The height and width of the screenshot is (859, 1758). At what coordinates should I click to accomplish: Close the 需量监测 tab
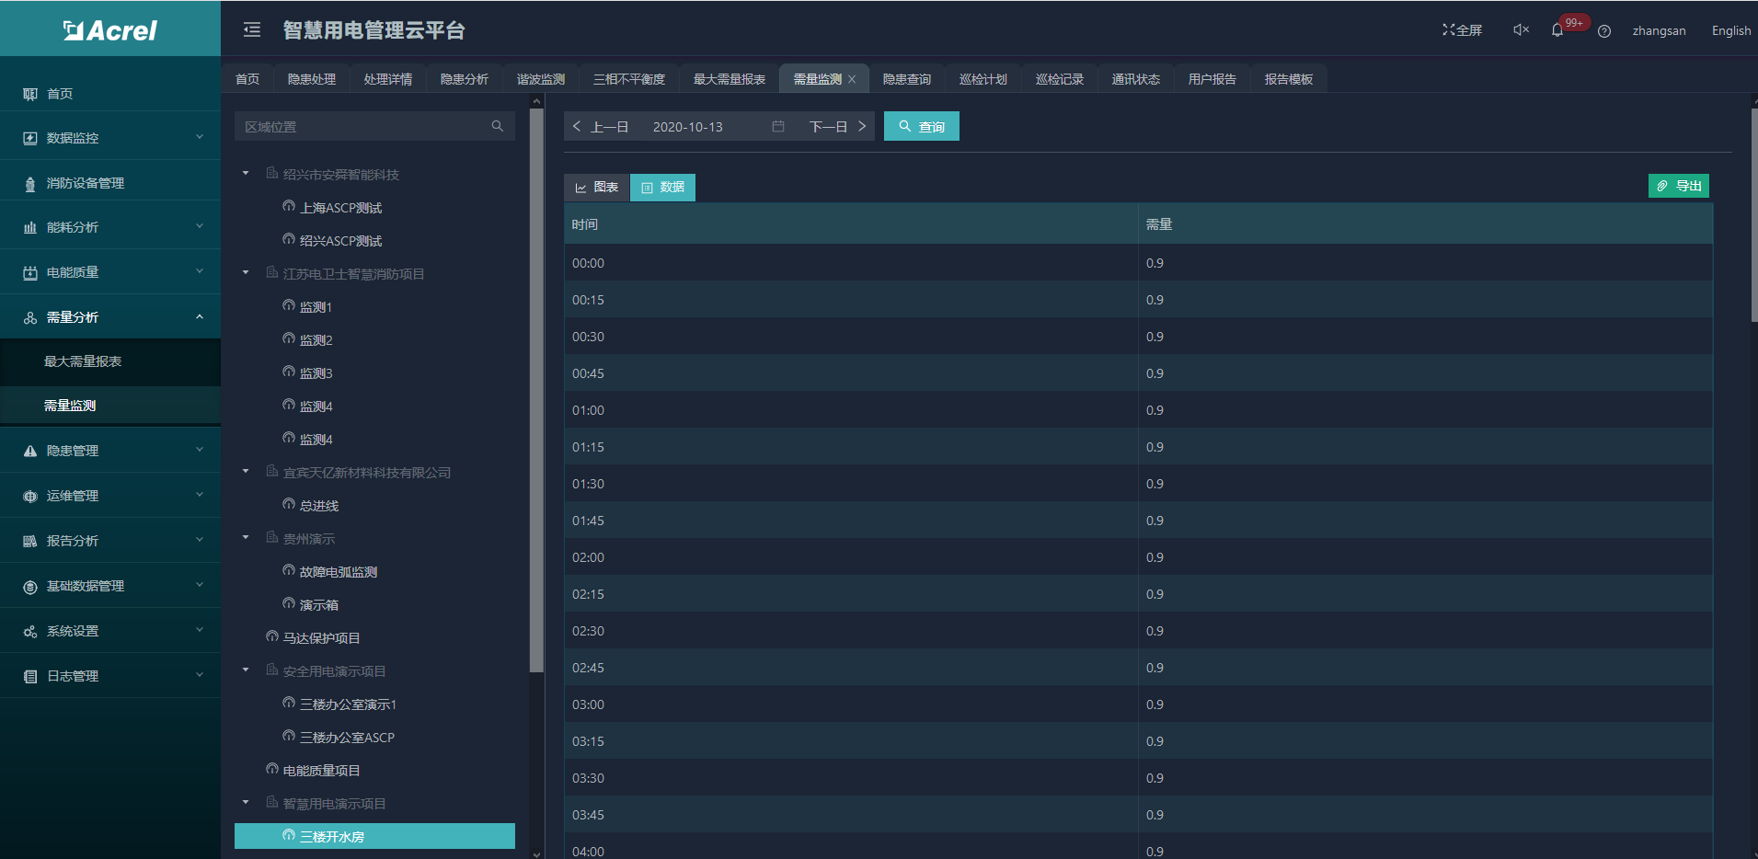point(852,79)
